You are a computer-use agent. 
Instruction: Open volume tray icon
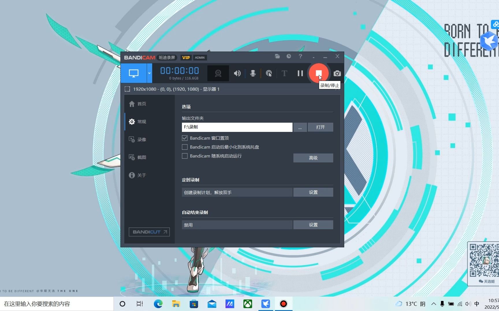point(468,304)
